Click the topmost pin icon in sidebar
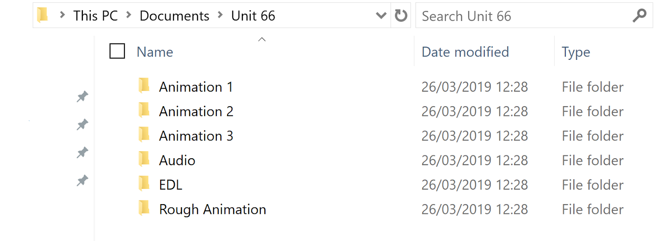The image size is (657, 241). coord(83,97)
